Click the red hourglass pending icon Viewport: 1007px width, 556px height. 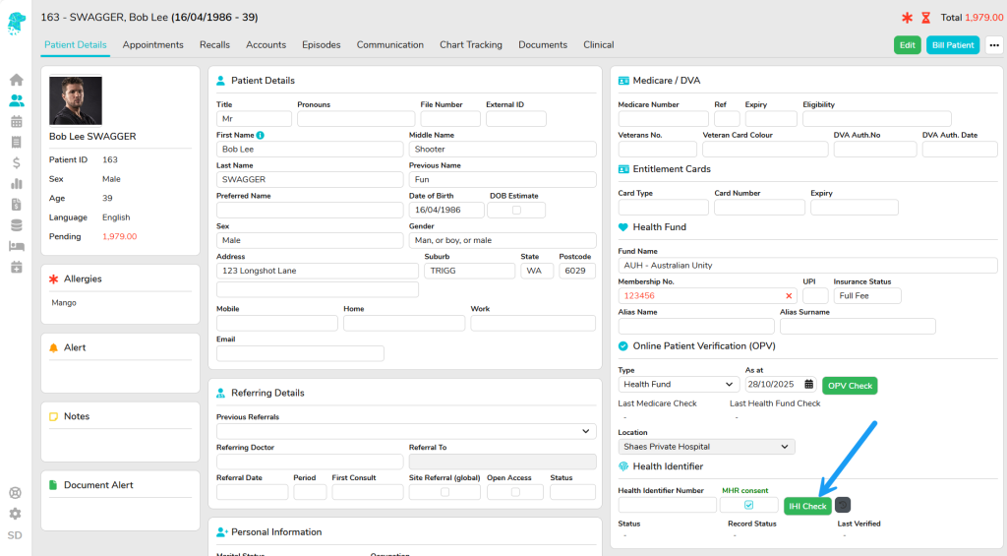(925, 18)
